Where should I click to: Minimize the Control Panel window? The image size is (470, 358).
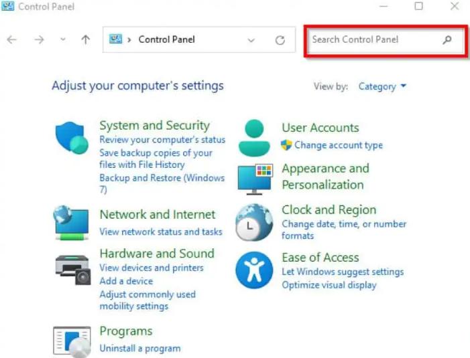[384, 6]
